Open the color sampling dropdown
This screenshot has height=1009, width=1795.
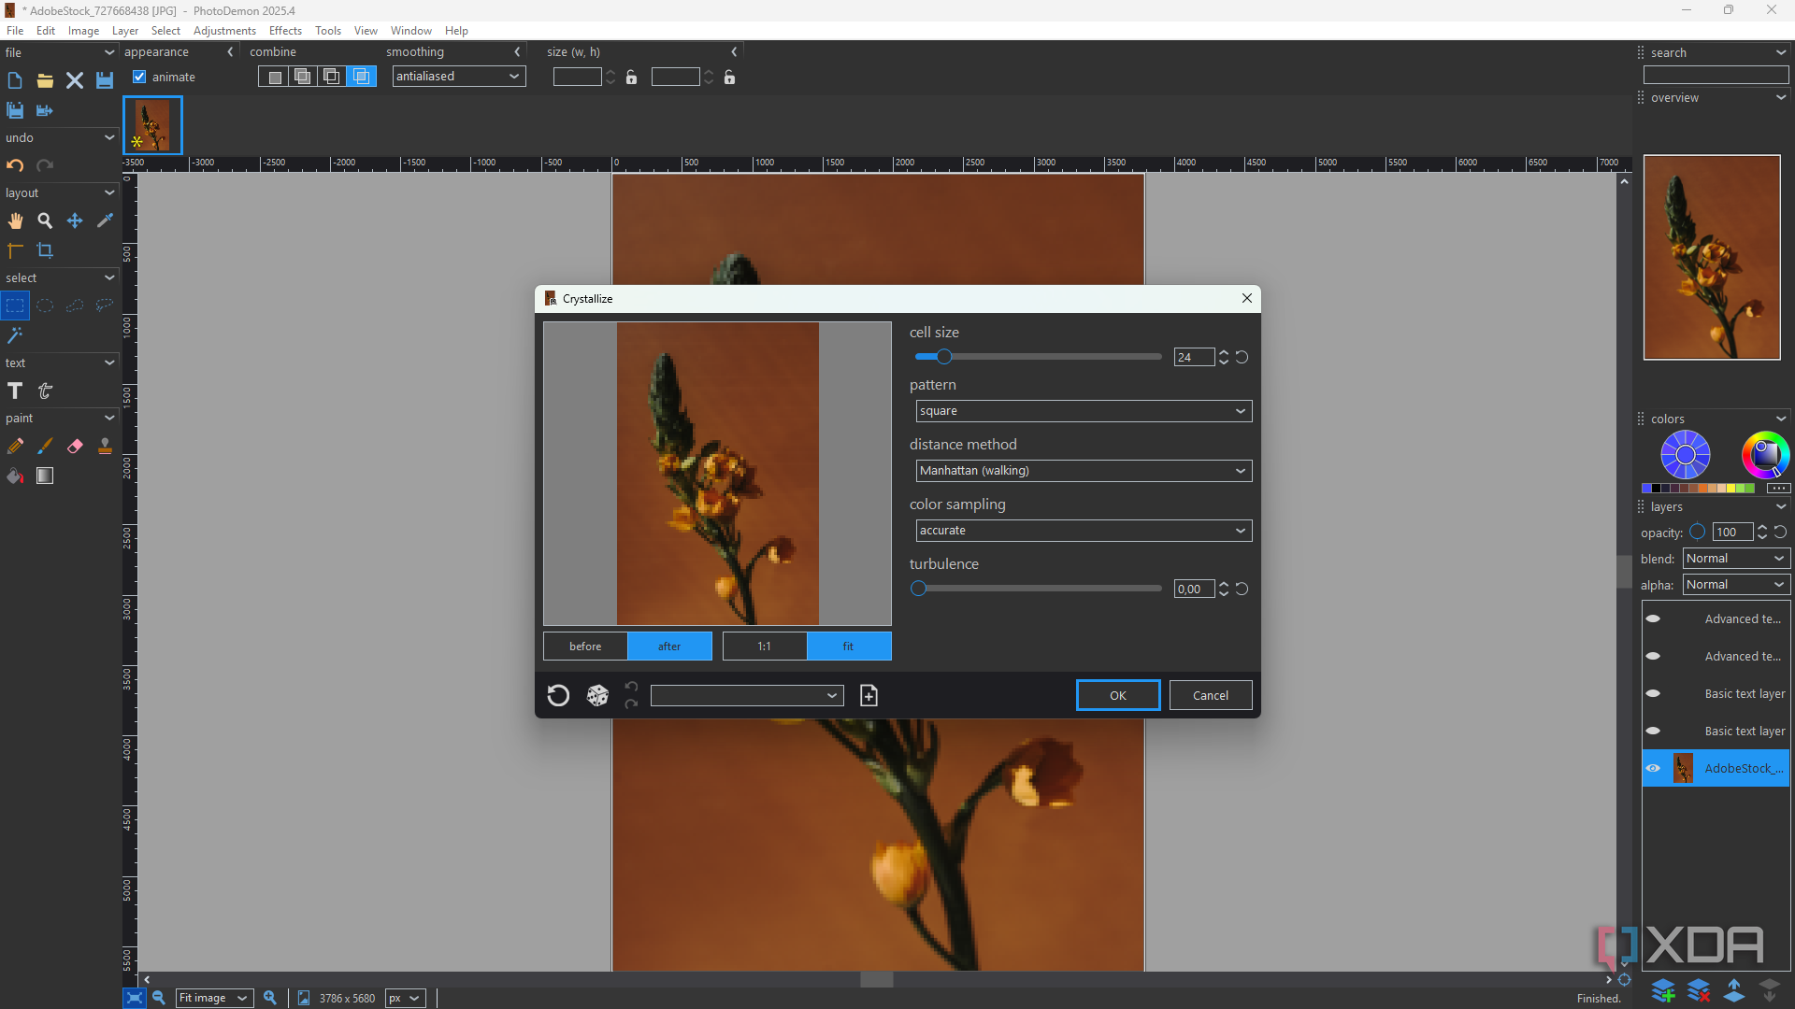tap(1084, 531)
